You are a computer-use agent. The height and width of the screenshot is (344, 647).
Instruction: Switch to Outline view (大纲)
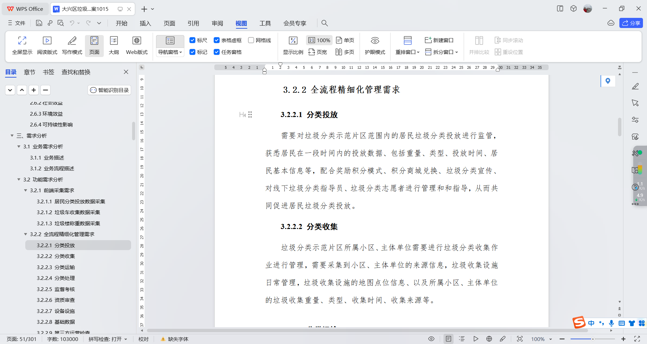[114, 46]
